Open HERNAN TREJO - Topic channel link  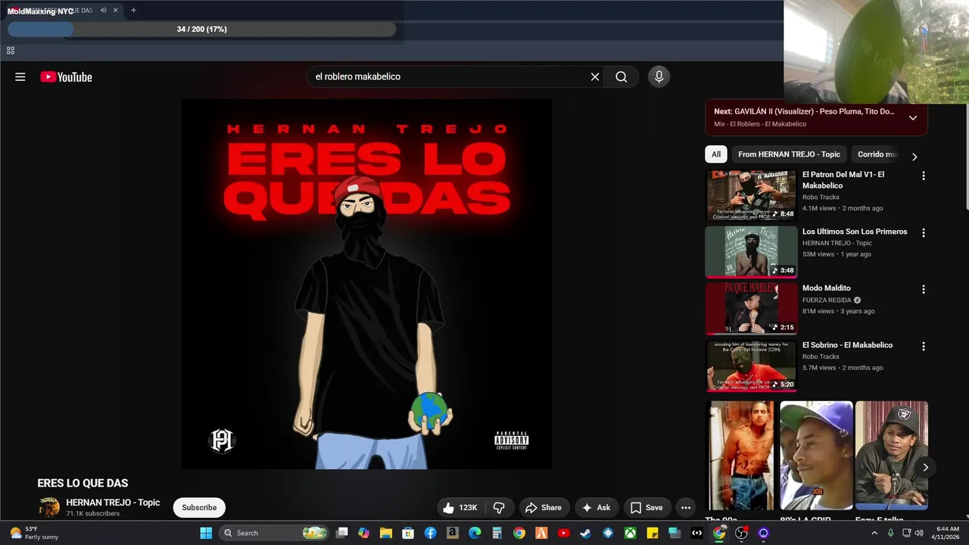pos(113,503)
